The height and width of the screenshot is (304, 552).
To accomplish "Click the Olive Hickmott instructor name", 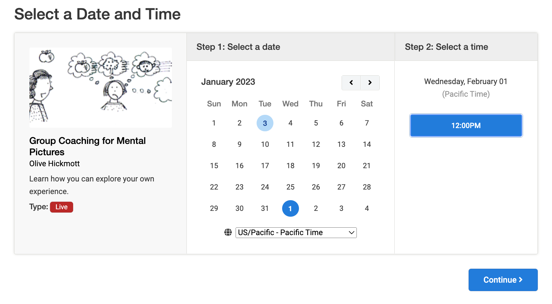I will coord(54,164).
